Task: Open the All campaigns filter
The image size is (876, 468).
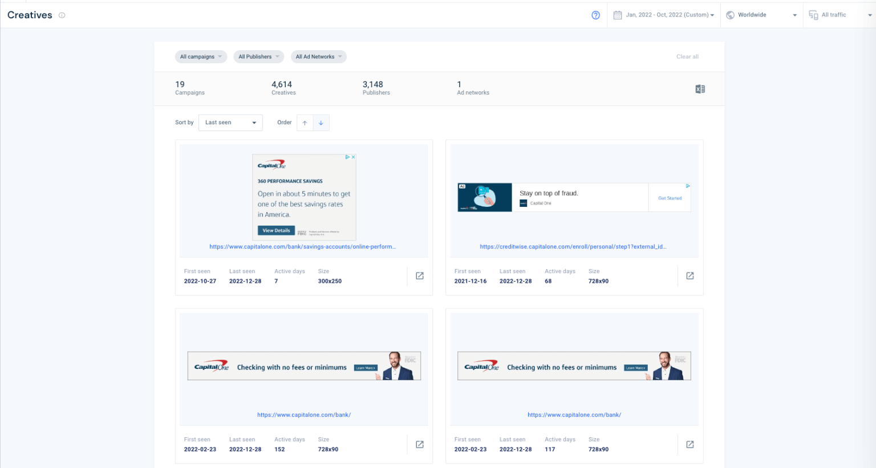Action: pyautogui.click(x=201, y=56)
